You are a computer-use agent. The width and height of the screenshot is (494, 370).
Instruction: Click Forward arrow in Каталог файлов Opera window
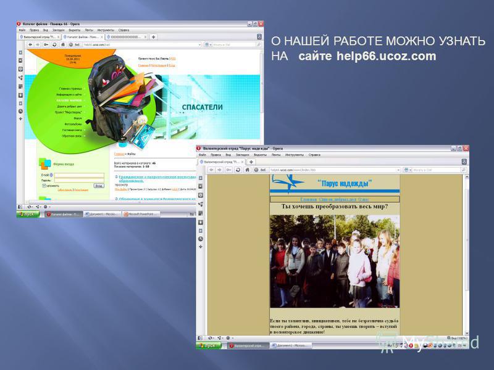(38, 44)
